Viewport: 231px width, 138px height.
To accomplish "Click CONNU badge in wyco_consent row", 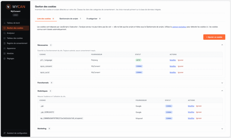I will pyautogui.click(x=139, y=66).
